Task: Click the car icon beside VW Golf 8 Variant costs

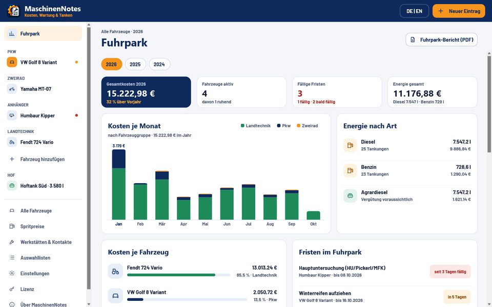Action: 115,296
